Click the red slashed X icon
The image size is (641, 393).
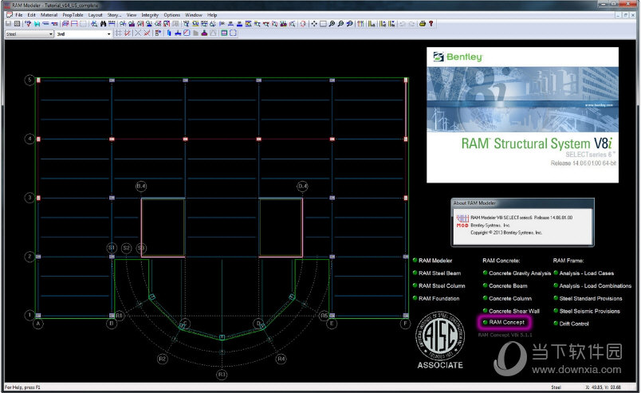coord(147,33)
